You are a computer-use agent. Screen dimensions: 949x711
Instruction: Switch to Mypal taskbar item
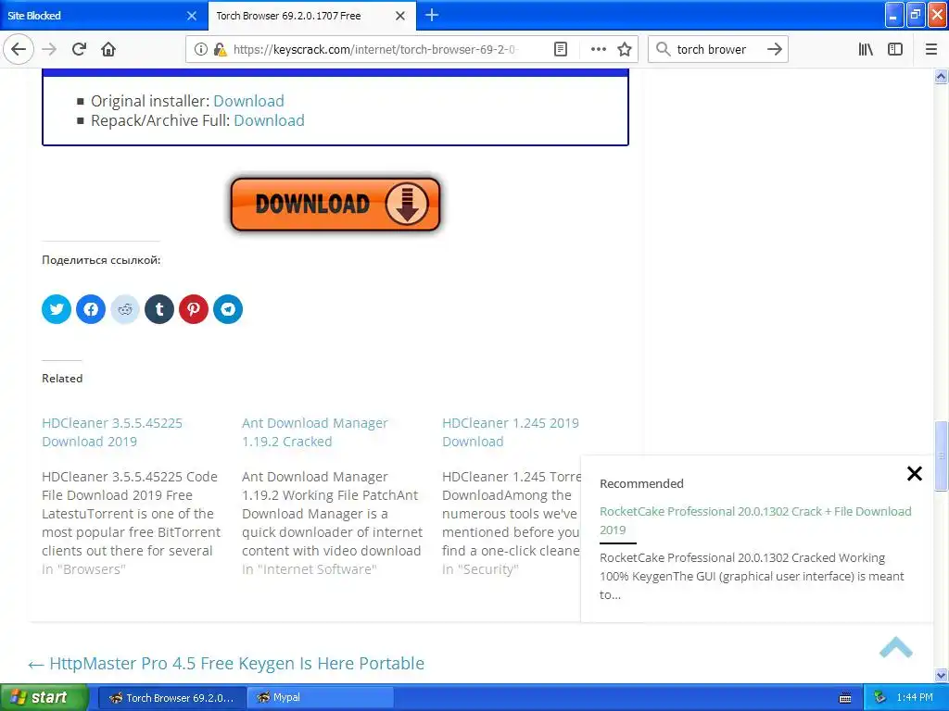click(x=321, y=698)
